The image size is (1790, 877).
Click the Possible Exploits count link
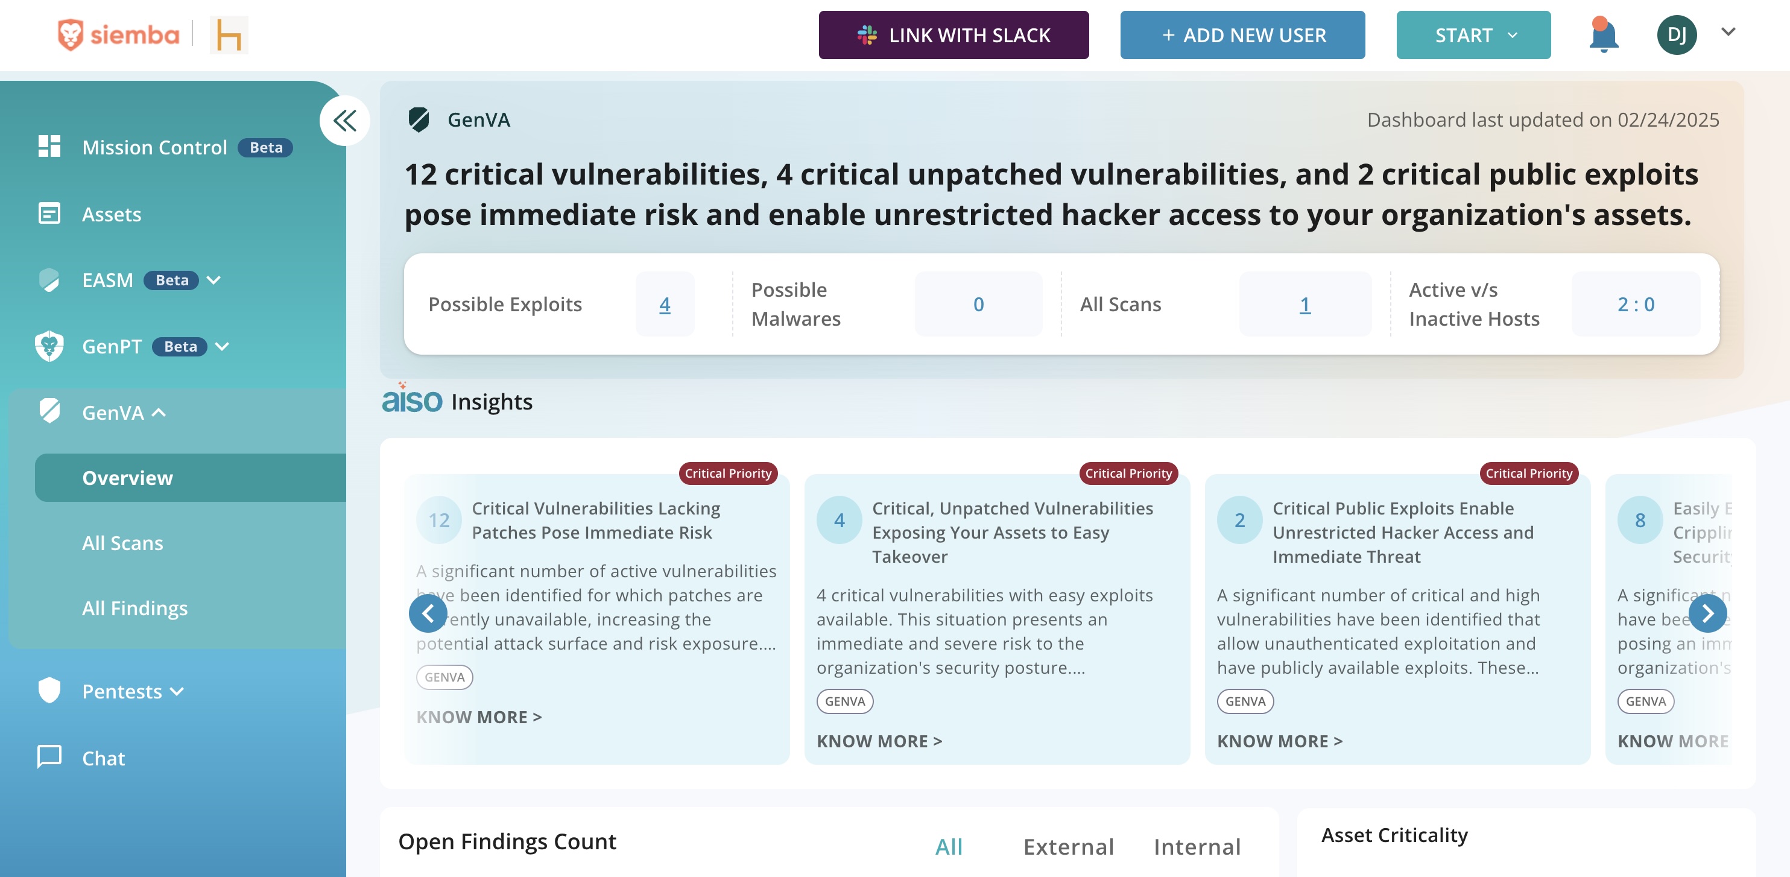click(x=664, y=305)
